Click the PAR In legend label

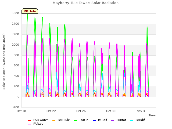[84, 120]
